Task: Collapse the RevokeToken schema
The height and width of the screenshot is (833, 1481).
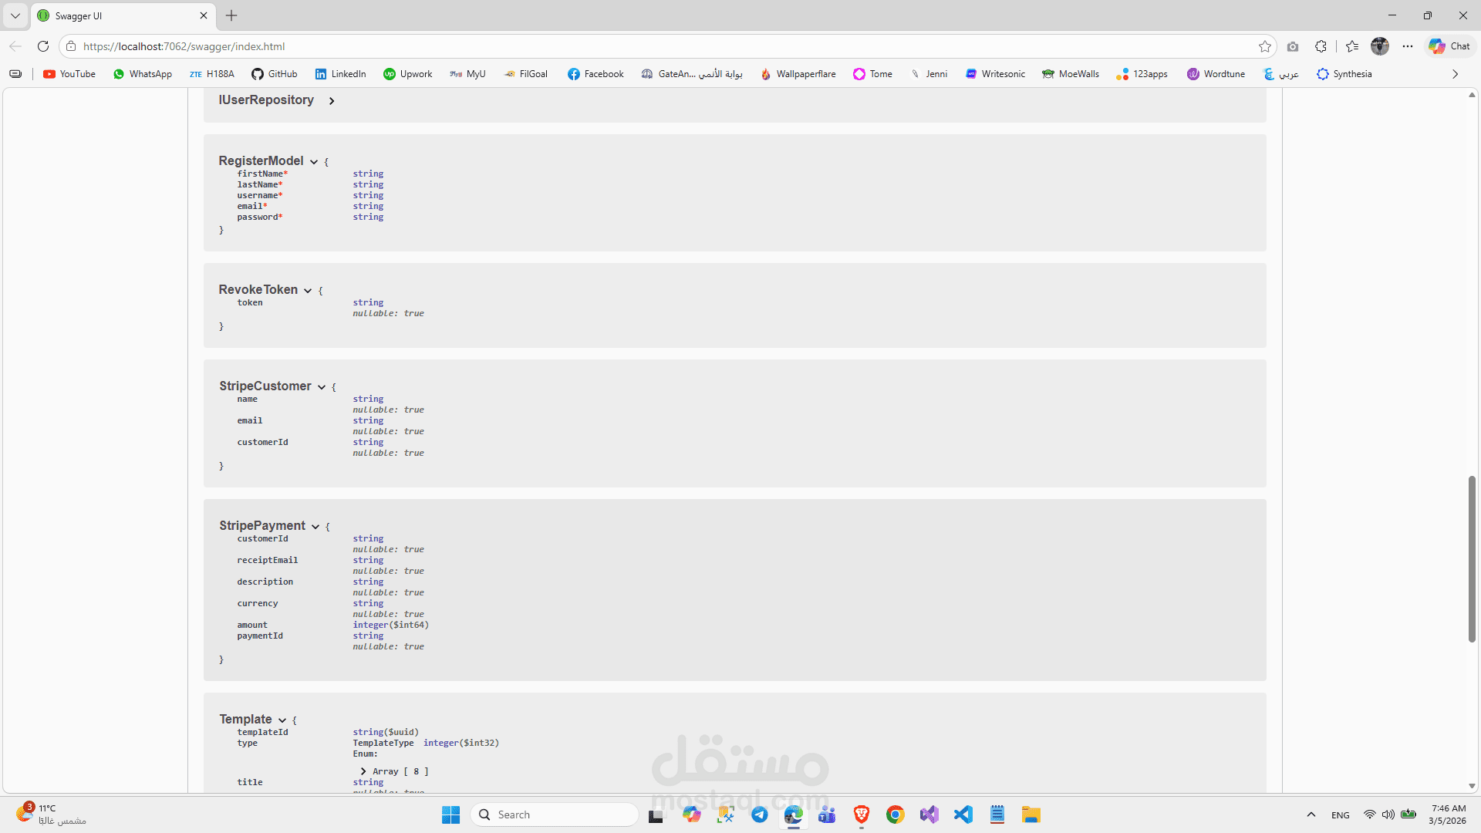Action: [x=308, y=291]
